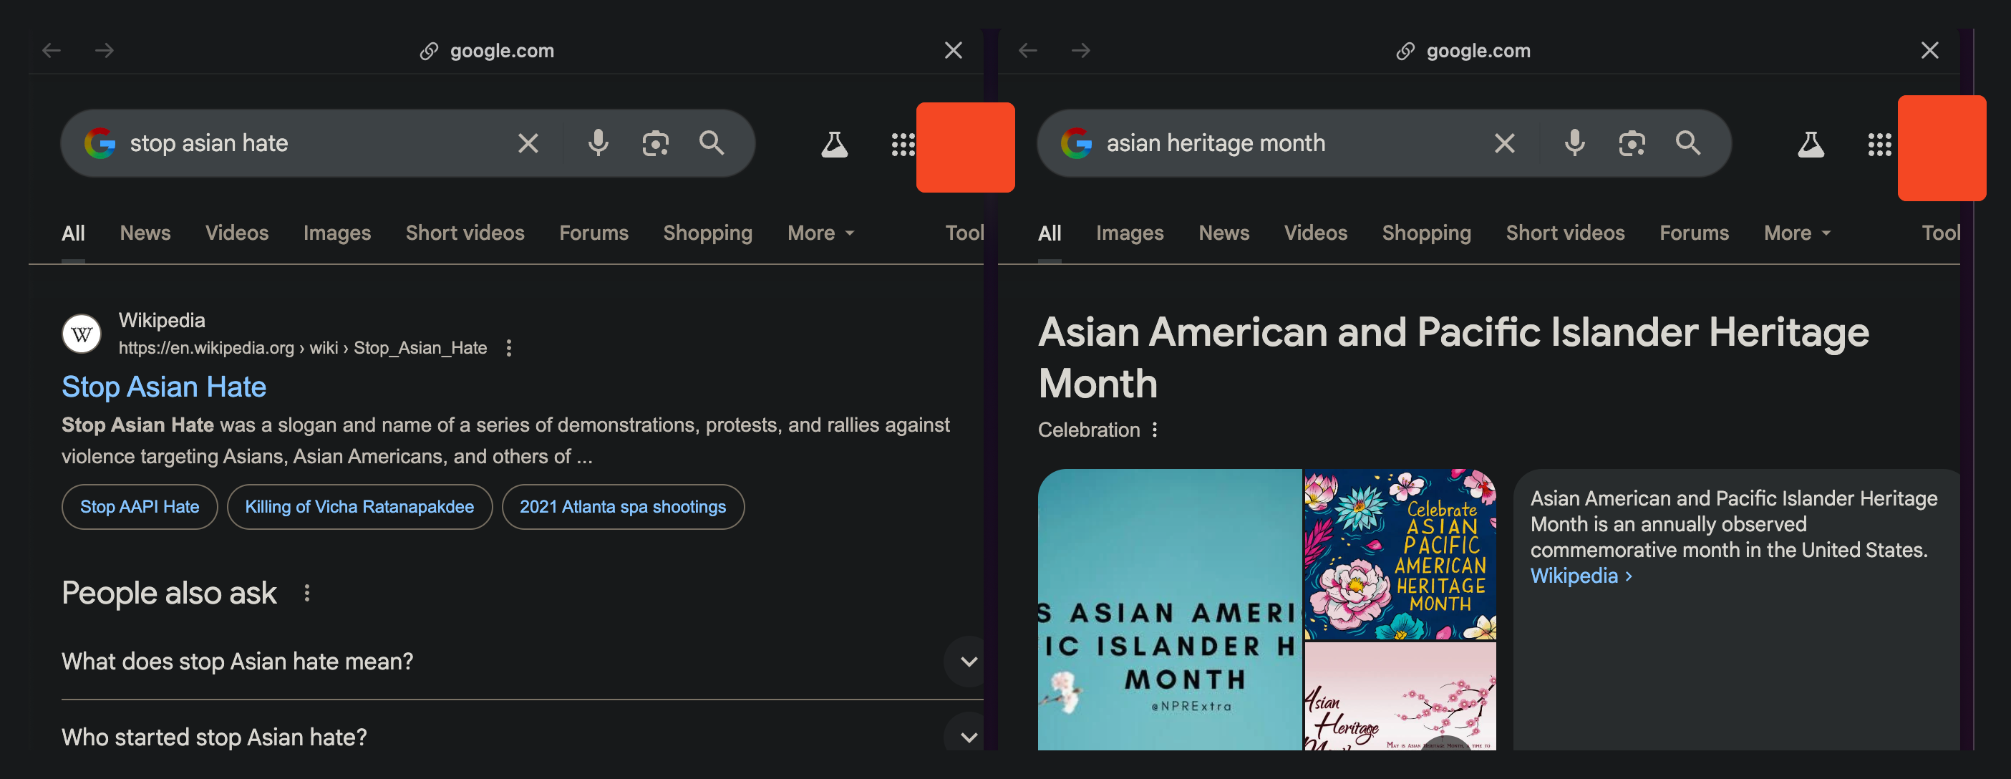The height and width of the screenshot is (779, 2011).
Task: Open Tools in asian heritage month window
Action: coord(1941,233)
